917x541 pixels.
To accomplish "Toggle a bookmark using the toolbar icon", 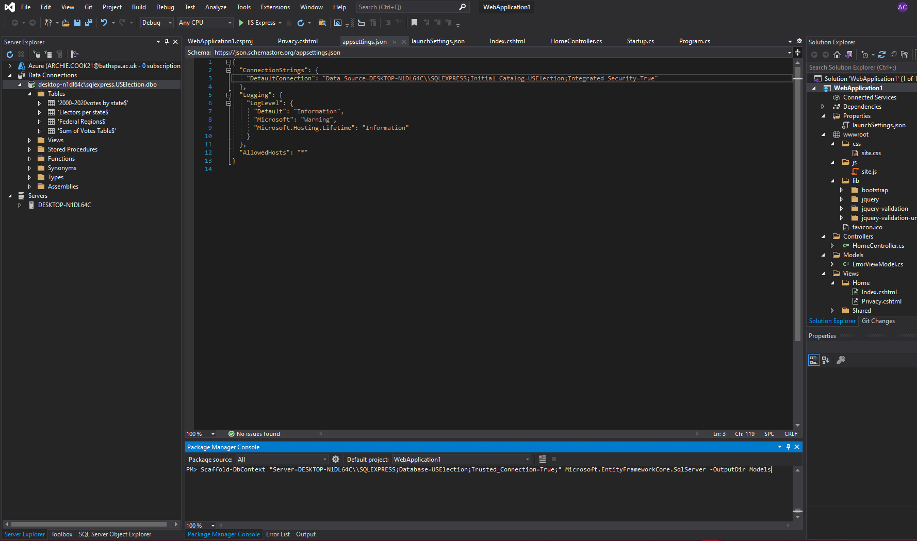I will click(x=414, y=23).
